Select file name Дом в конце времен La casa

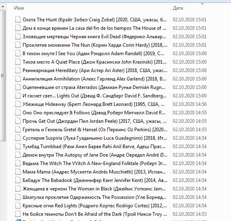(94, 28)
